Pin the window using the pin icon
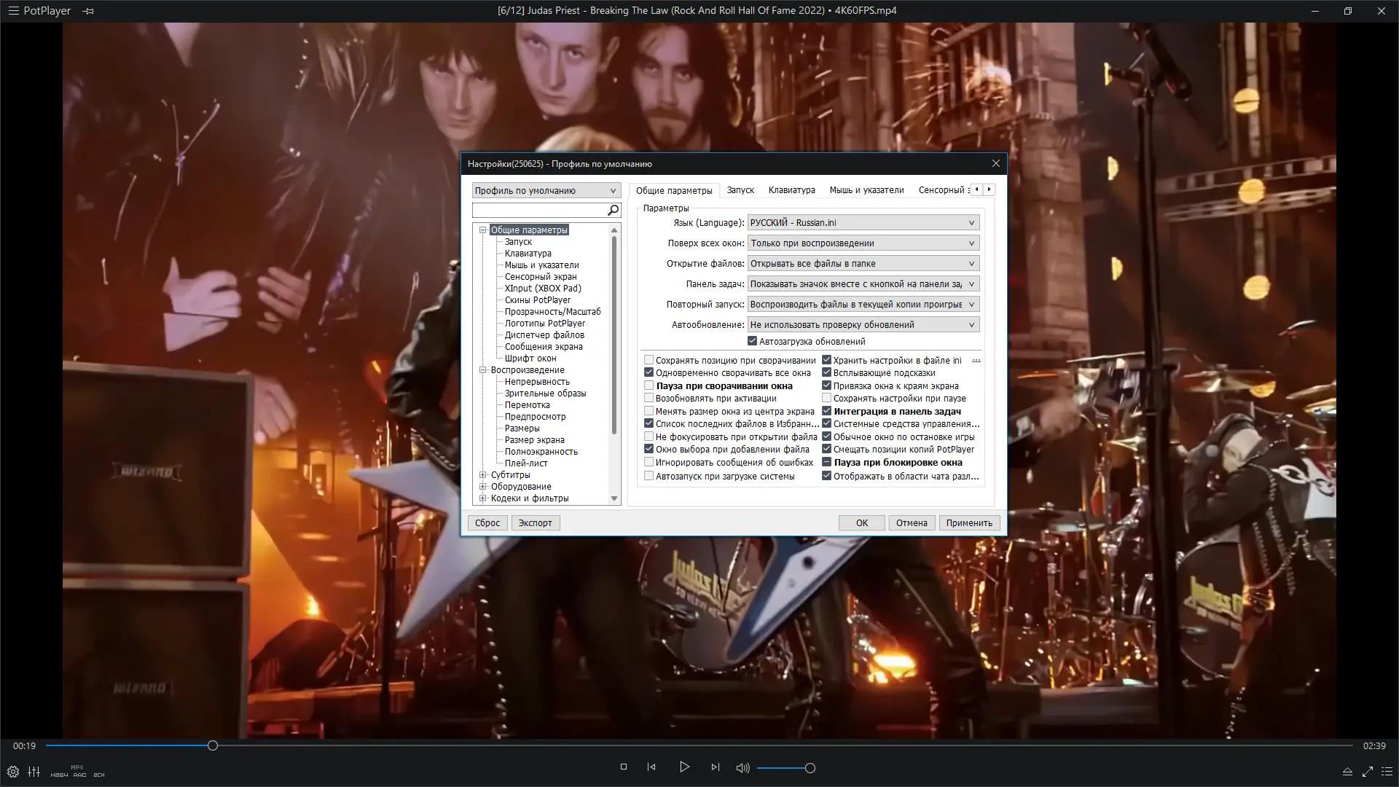The image size is (1399, 787). pos(88,11)
